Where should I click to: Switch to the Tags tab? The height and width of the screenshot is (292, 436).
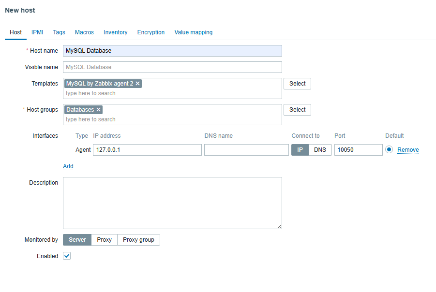pyautogui.click(x=59, y=32)
